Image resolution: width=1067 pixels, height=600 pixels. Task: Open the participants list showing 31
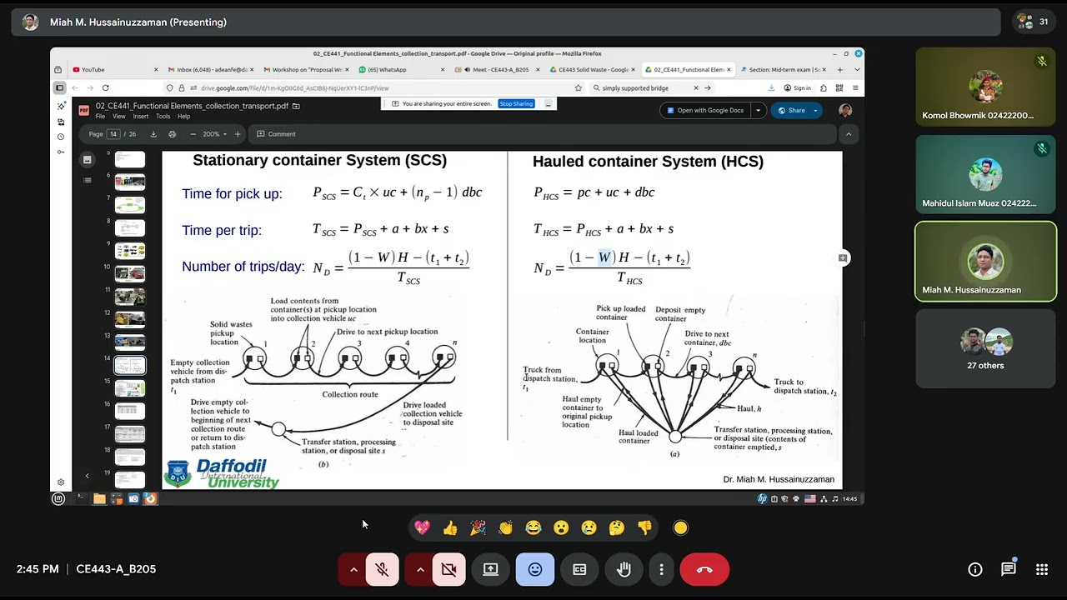click(x=1034, y=22)
